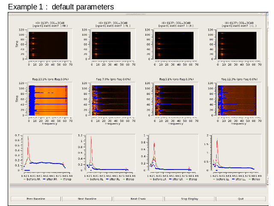Click 'tfcrop' legend entry under RR plot

click(x=66, y=179)
